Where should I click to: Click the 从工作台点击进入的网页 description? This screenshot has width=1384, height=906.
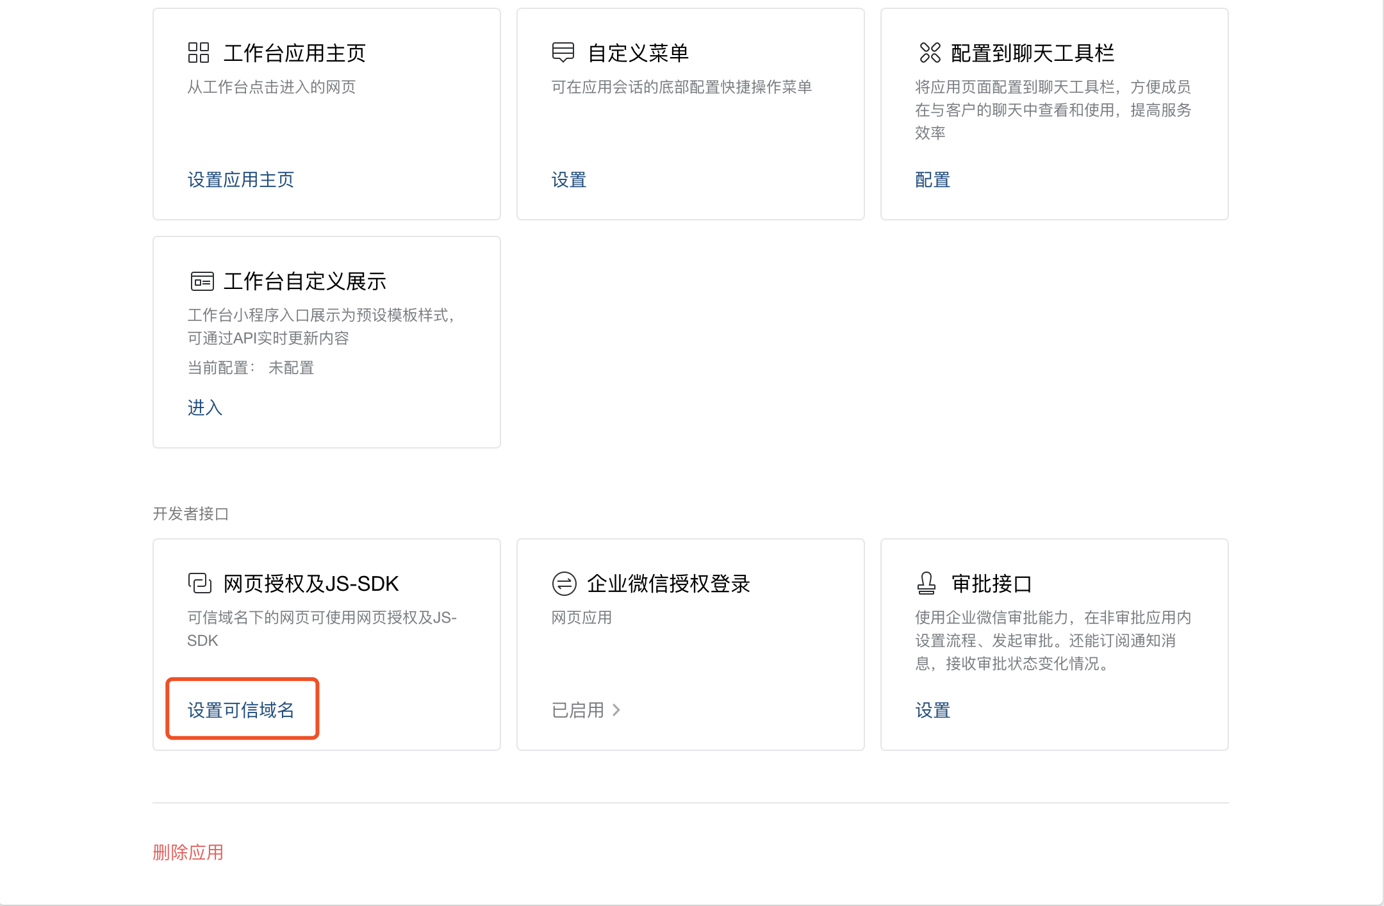pos(271,86)
